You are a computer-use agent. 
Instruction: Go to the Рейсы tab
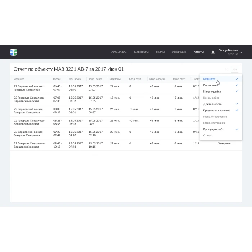pos(160,53)
